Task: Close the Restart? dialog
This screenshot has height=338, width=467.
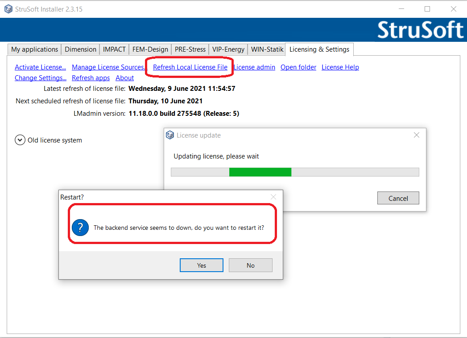Action: [273, 197]
